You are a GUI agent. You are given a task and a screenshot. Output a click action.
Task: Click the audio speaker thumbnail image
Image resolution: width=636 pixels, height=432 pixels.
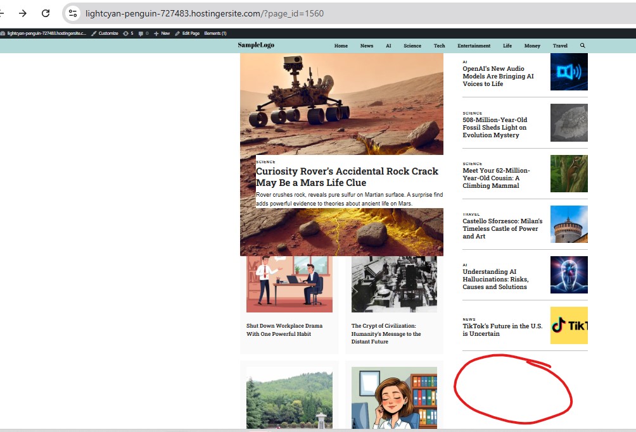tap(569, 71)
